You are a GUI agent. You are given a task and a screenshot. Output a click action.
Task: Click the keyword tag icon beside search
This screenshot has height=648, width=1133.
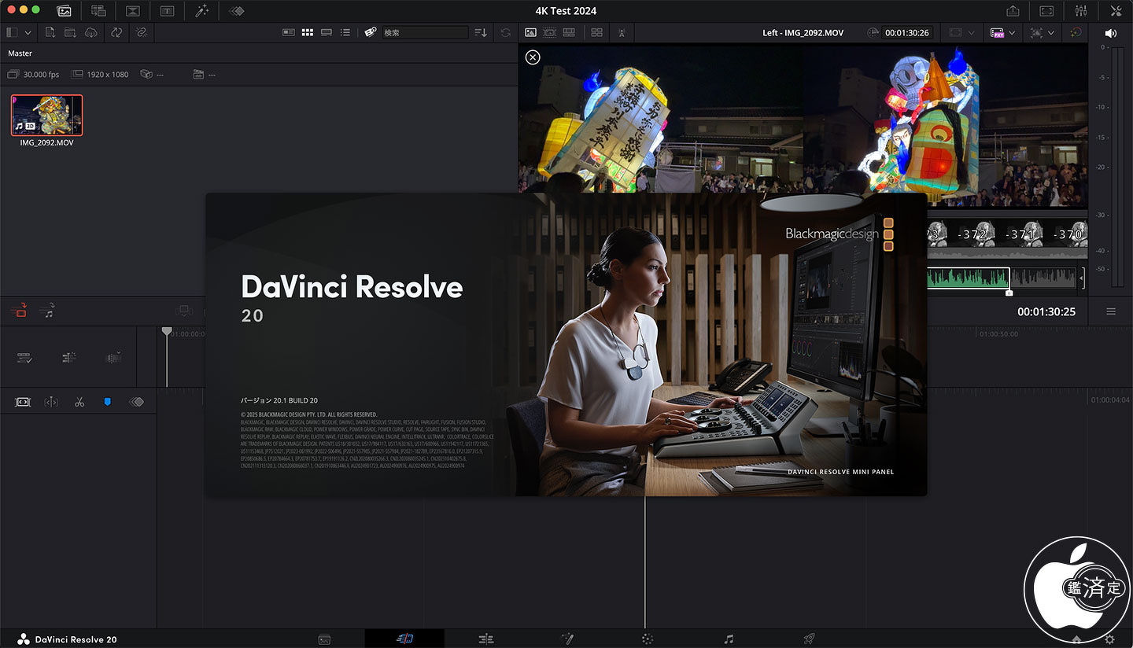tap(370, 32)
